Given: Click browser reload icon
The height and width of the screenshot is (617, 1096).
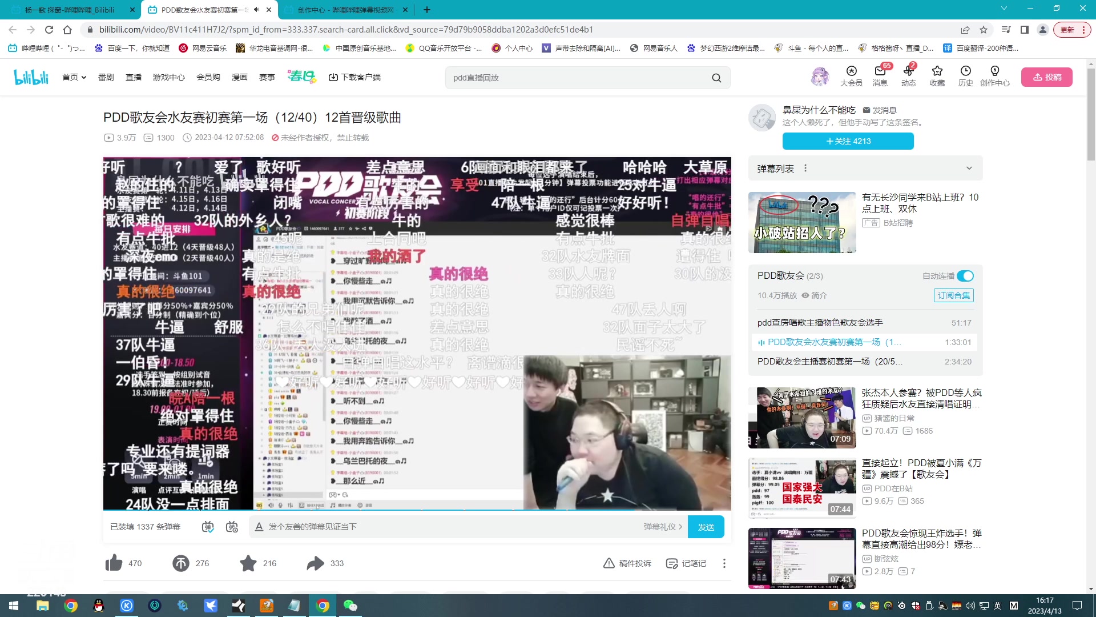Looking at the screenshot, I should 49,30.
